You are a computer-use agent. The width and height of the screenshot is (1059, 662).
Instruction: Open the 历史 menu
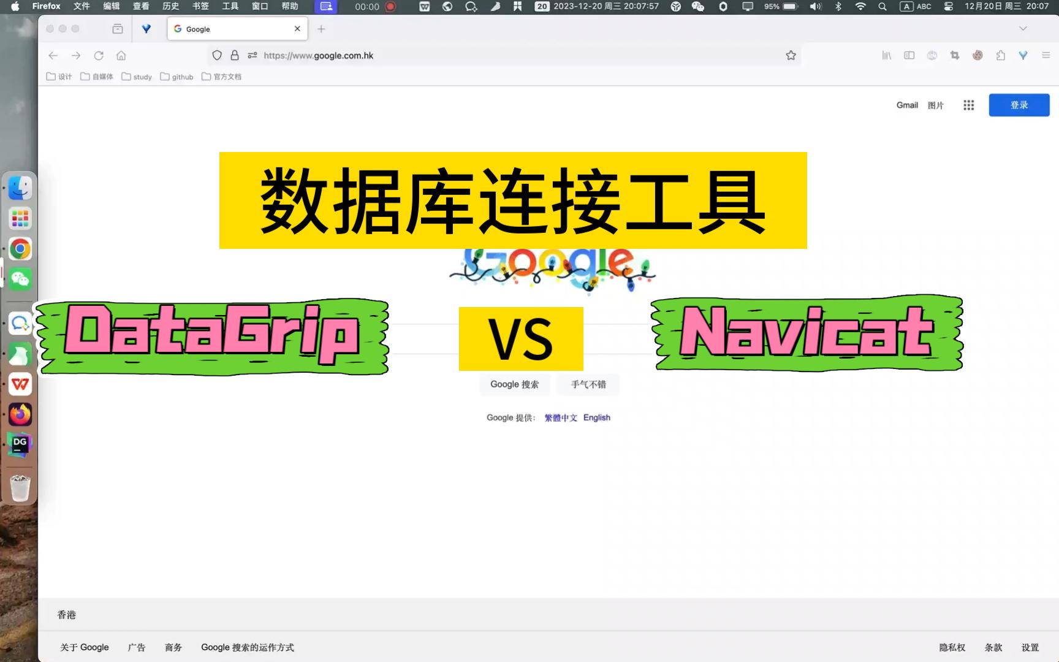171,6
